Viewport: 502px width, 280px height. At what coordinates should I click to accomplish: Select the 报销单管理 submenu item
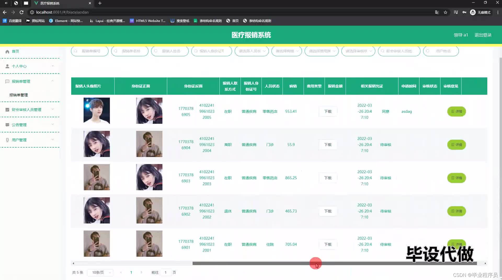click(19, 95)
